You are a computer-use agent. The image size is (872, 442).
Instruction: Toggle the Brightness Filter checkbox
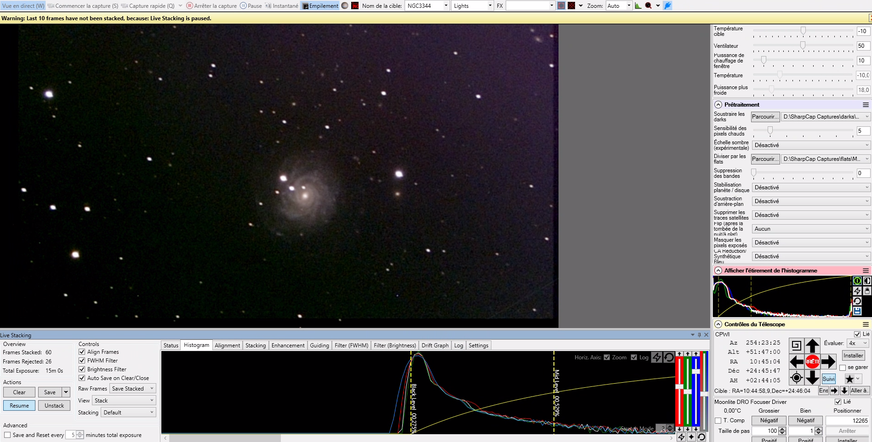82,369
